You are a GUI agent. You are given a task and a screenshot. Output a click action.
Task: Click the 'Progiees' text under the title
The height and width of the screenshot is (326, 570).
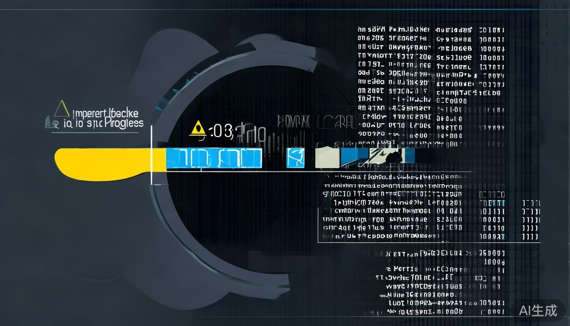click(x=123, y=124)
